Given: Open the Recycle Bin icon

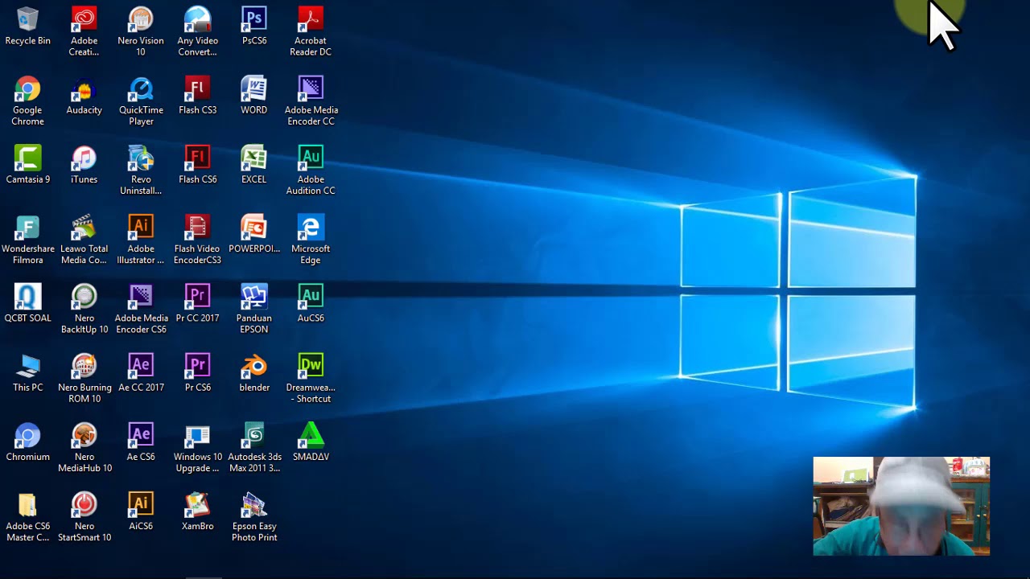Looking at the screenshot, I should [x=27, y=19].
